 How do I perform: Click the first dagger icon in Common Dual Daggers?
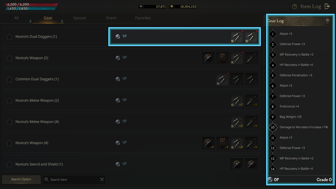pyautogui.click(x=222, y=79)
